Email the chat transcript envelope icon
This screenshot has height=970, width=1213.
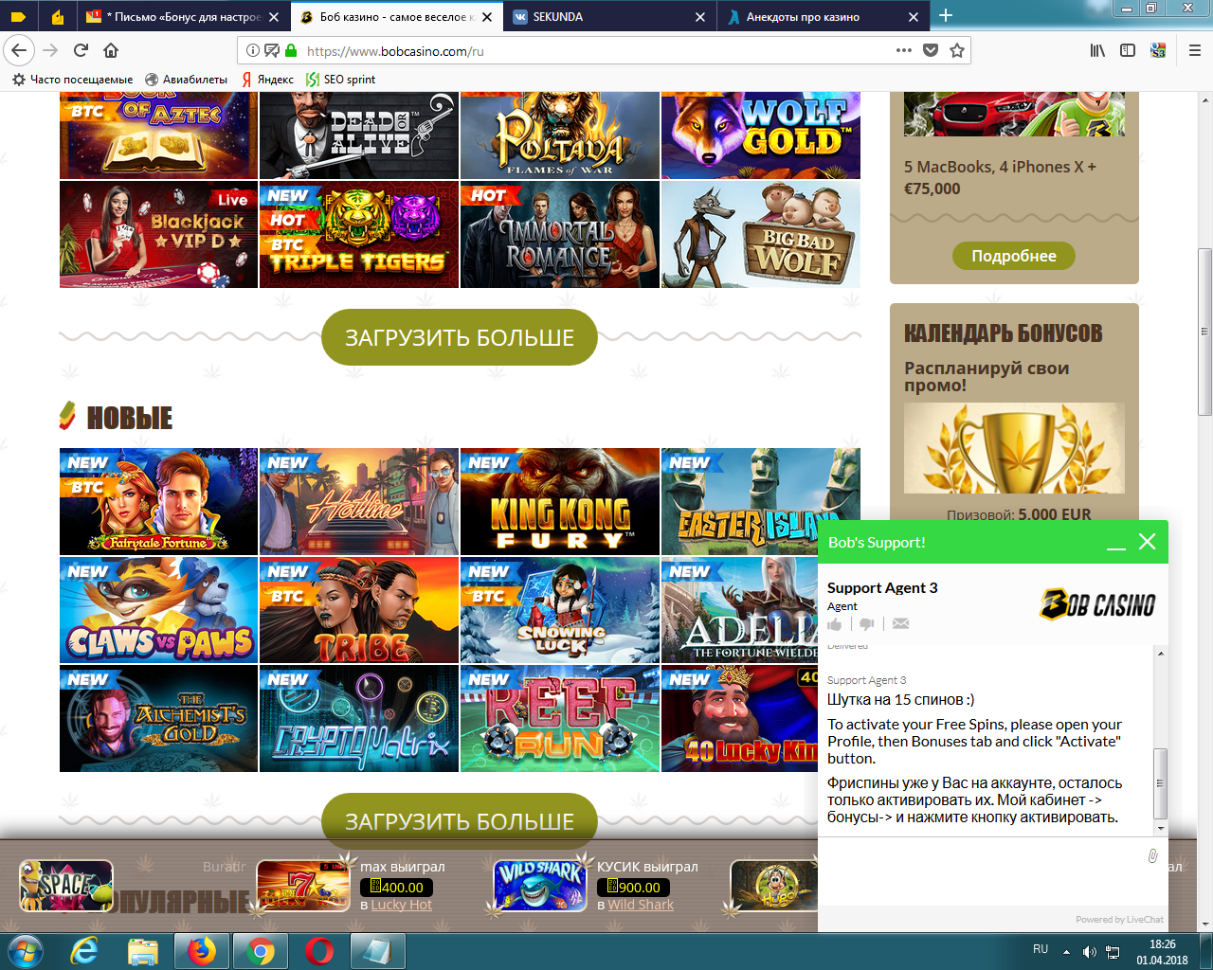900,623
